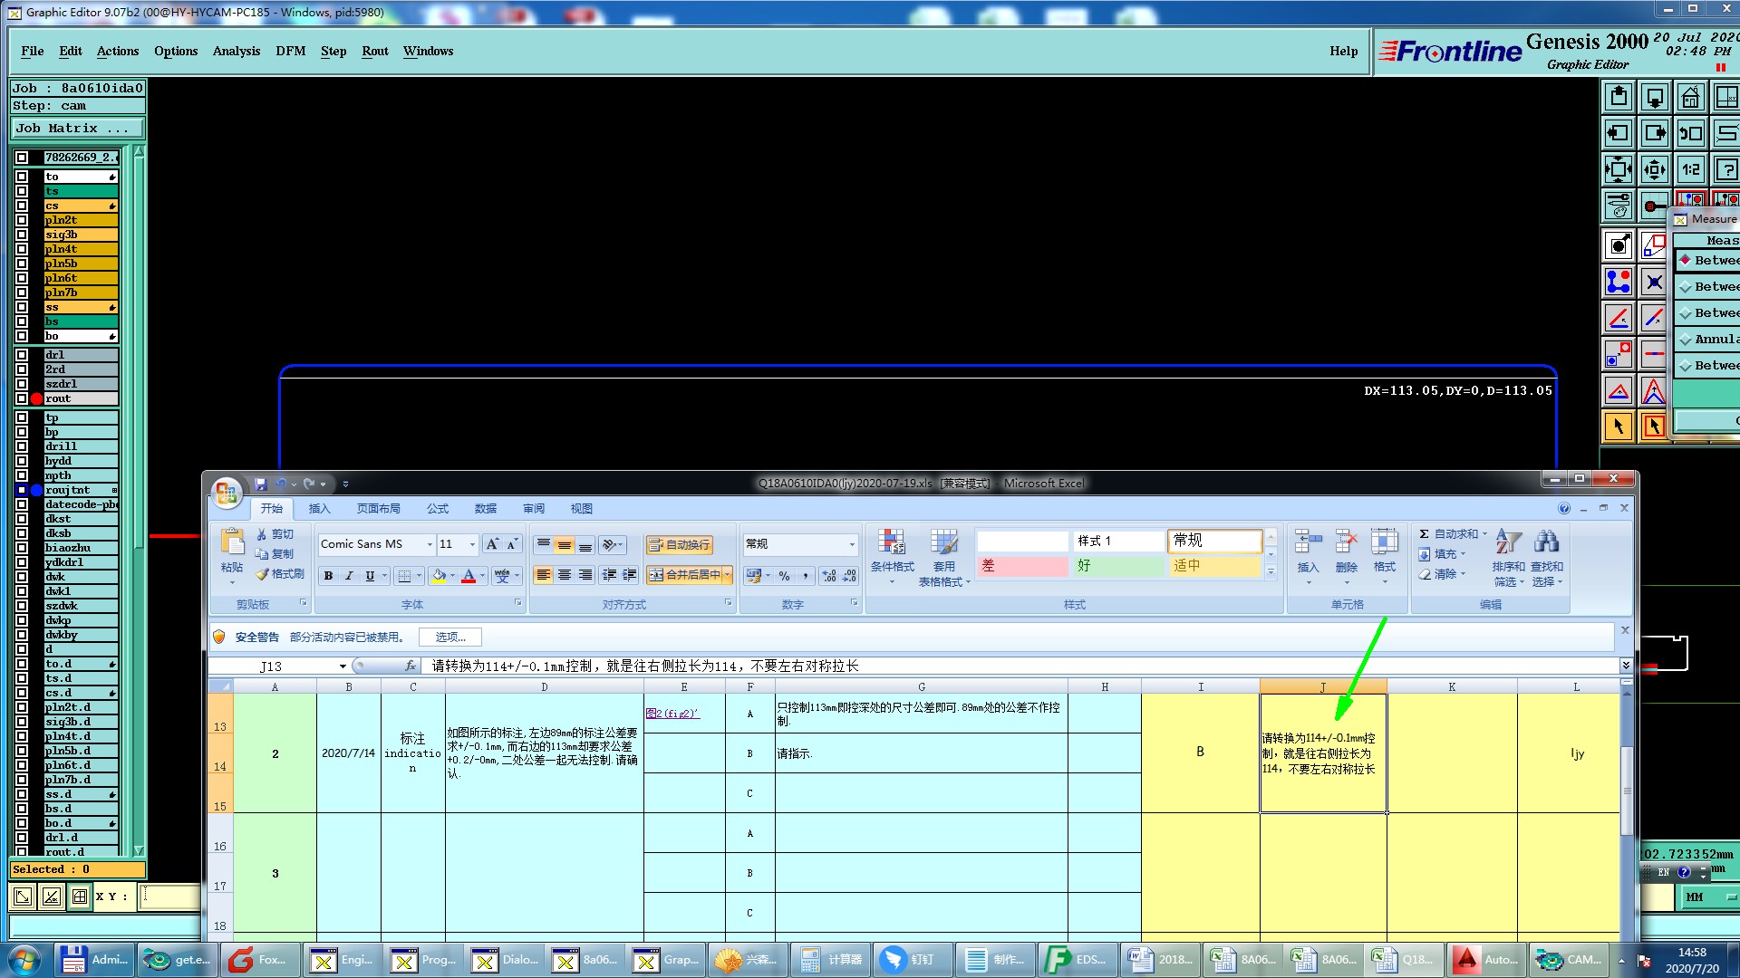Click the Increase Font Size icon

coord(492,544)
